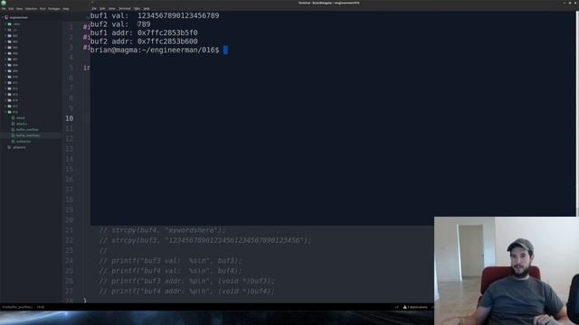The image size is (579, 325).
Task: Open the Atom Find menu
Action: (43, 8)
